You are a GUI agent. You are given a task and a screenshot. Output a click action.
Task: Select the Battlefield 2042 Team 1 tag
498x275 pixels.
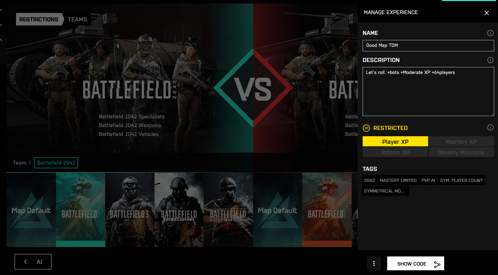56,163
